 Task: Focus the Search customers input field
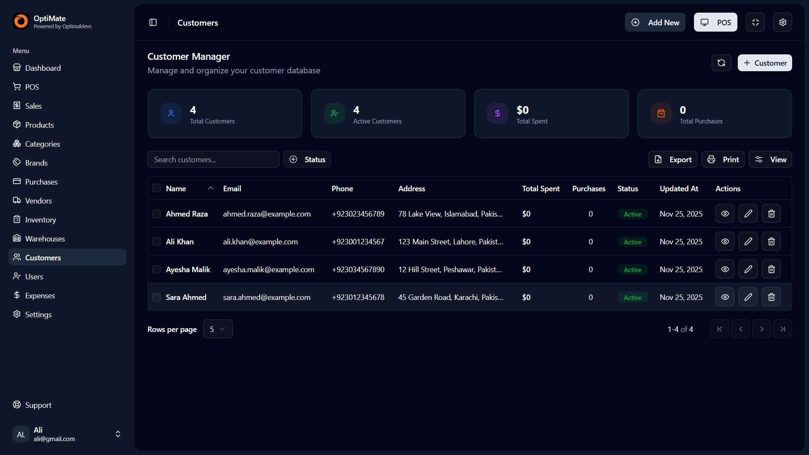[x=213, y=159]
